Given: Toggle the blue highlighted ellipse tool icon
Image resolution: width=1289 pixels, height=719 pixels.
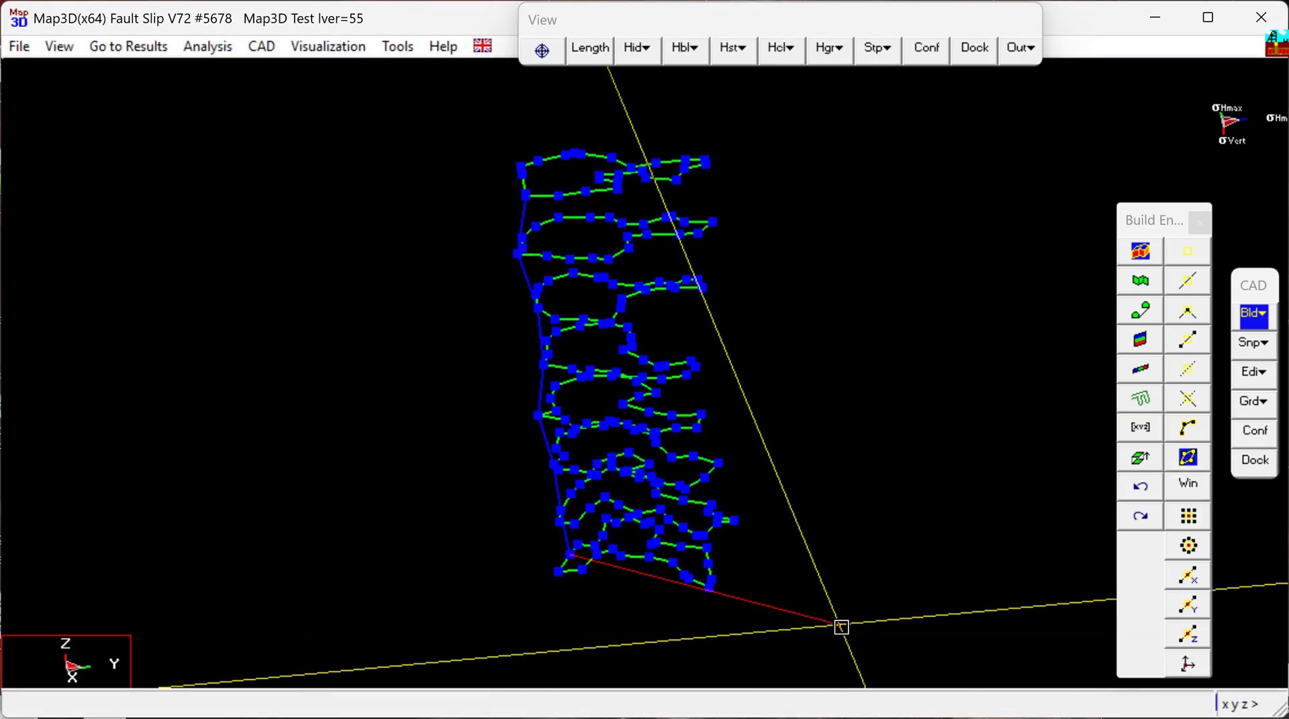Looking at the screenshot, I should 1188,457.
